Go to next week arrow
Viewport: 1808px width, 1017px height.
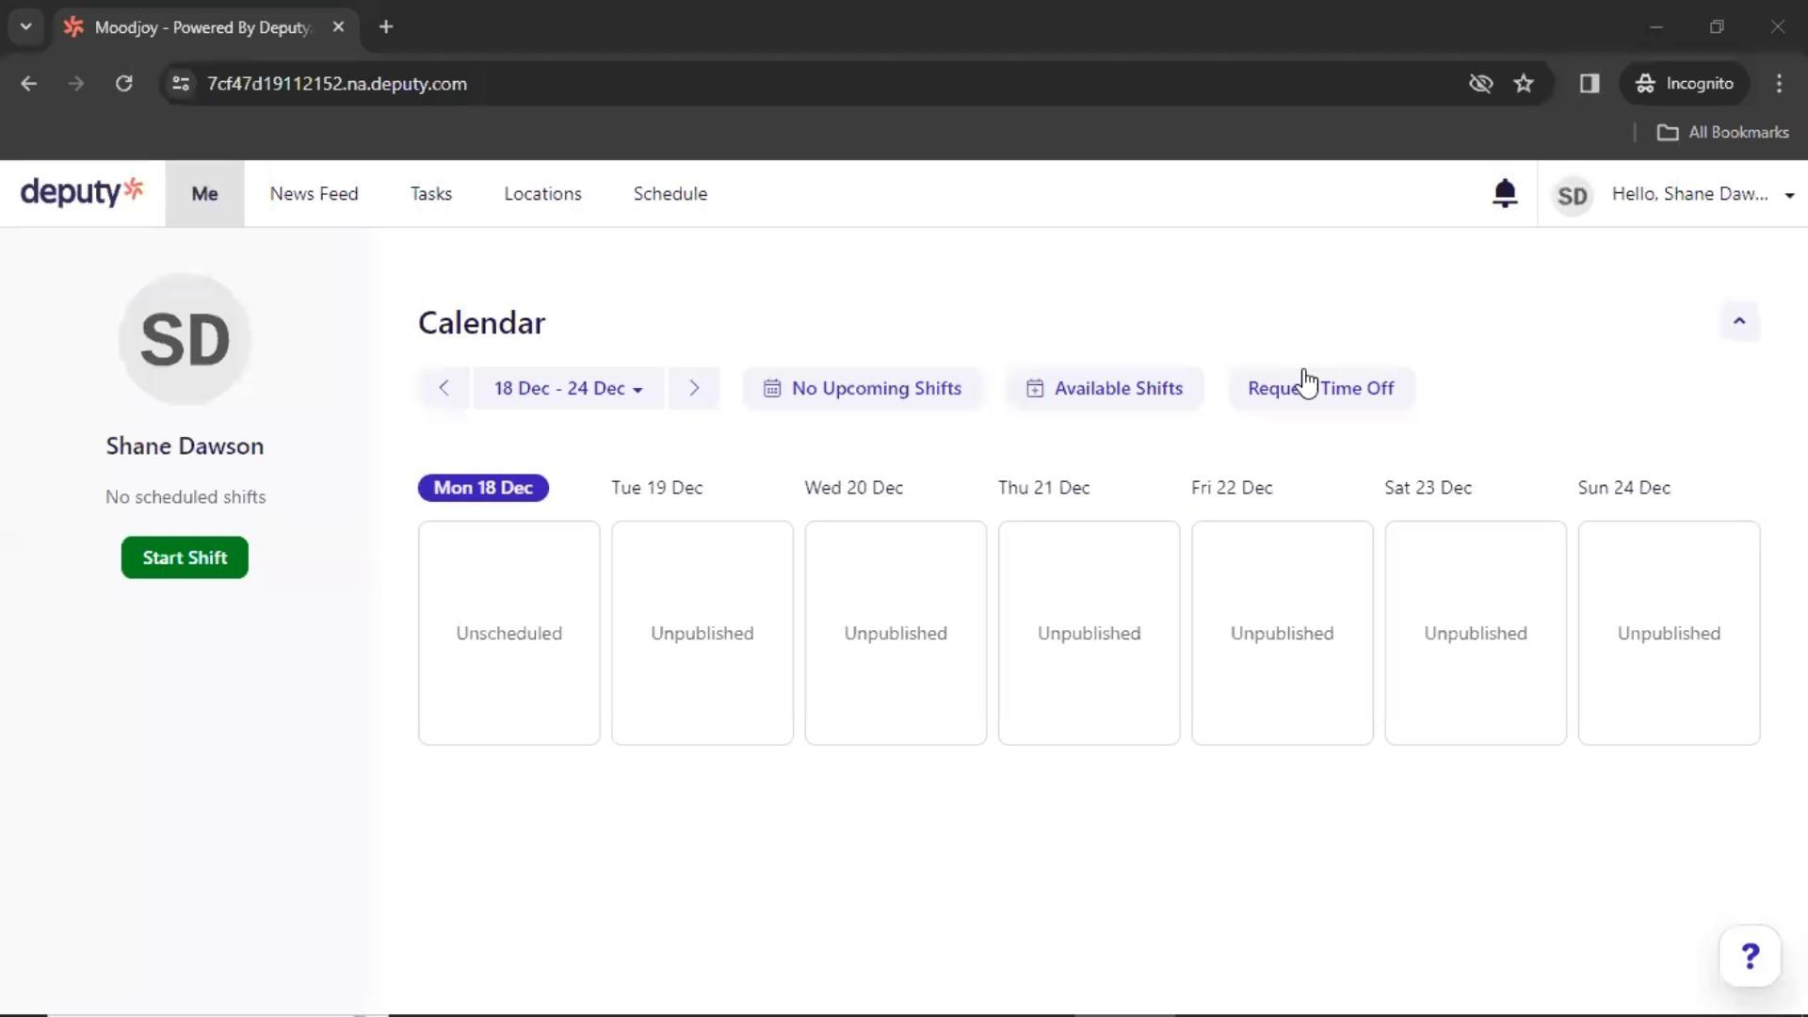pyautogui.click(x=694, y=388)
